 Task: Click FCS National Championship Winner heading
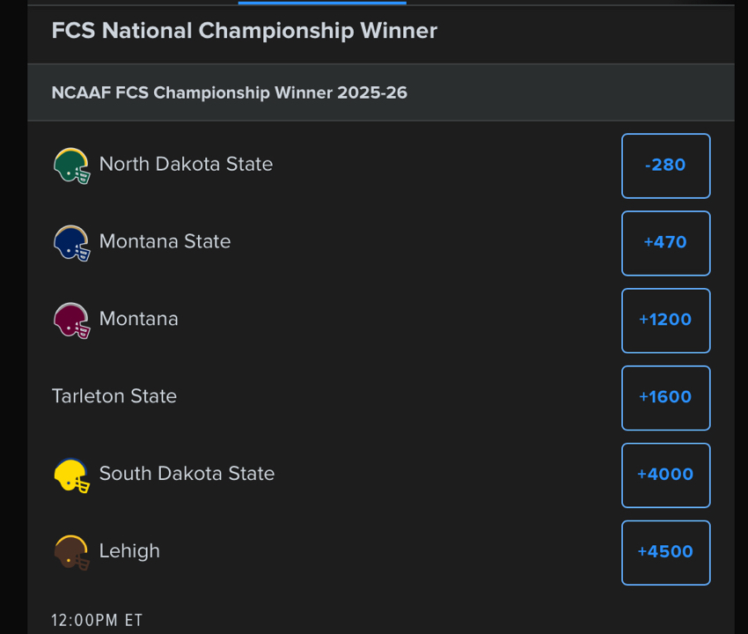coord(244,31)
